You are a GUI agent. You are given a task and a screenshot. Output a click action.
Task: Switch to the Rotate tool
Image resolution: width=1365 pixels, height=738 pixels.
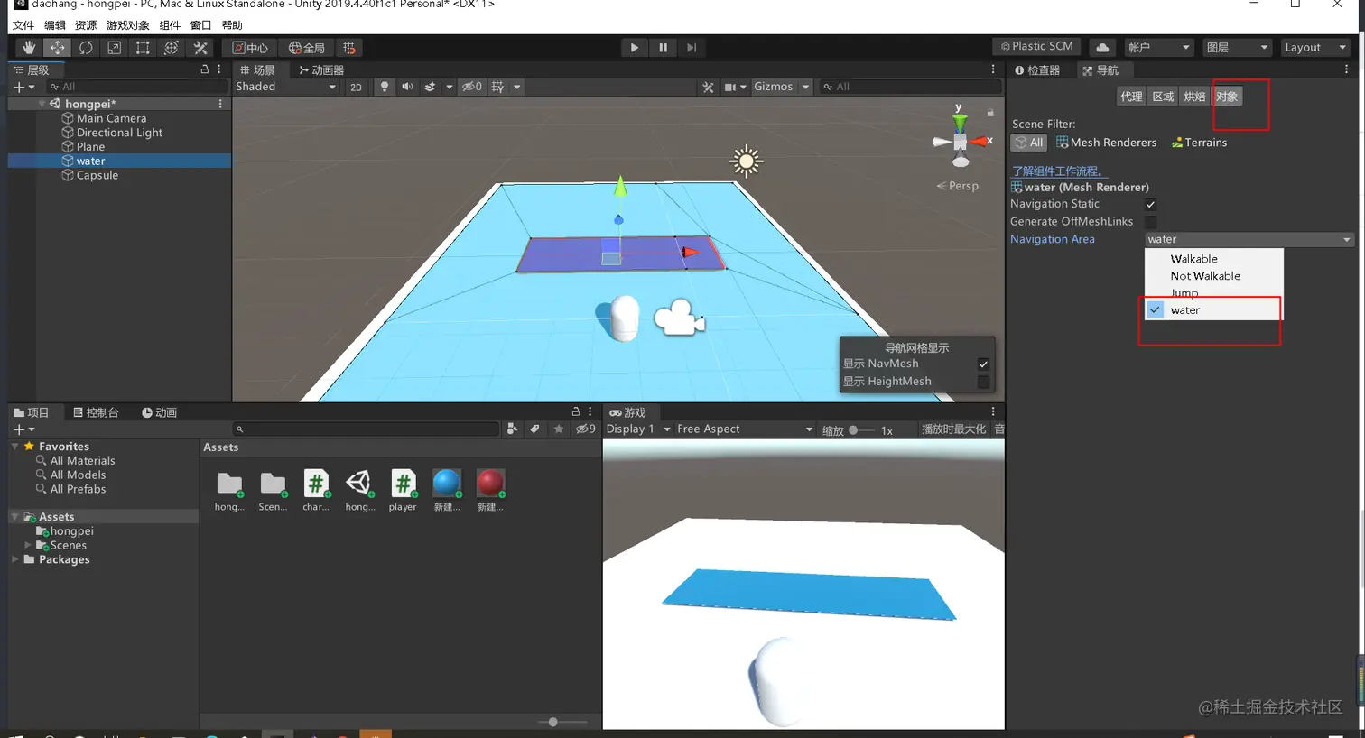pyautogui.click(x=86, y=48)
